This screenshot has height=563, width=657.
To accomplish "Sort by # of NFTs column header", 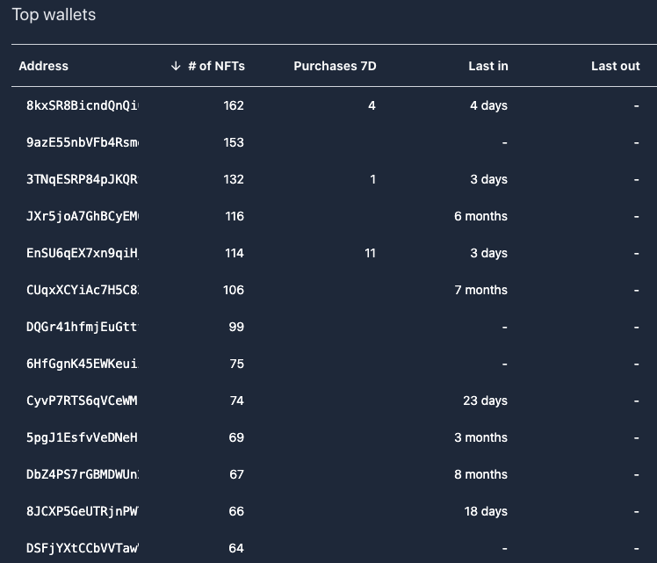I will [x=216, y=66].
